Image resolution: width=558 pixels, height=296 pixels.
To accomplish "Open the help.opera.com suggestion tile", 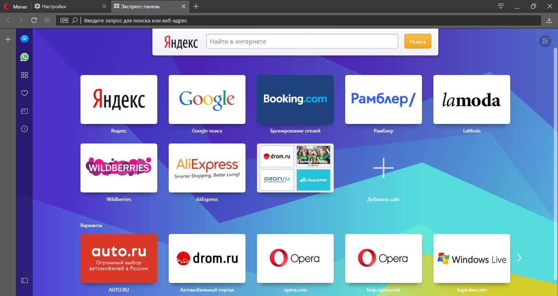I will (x=384, y=258).
